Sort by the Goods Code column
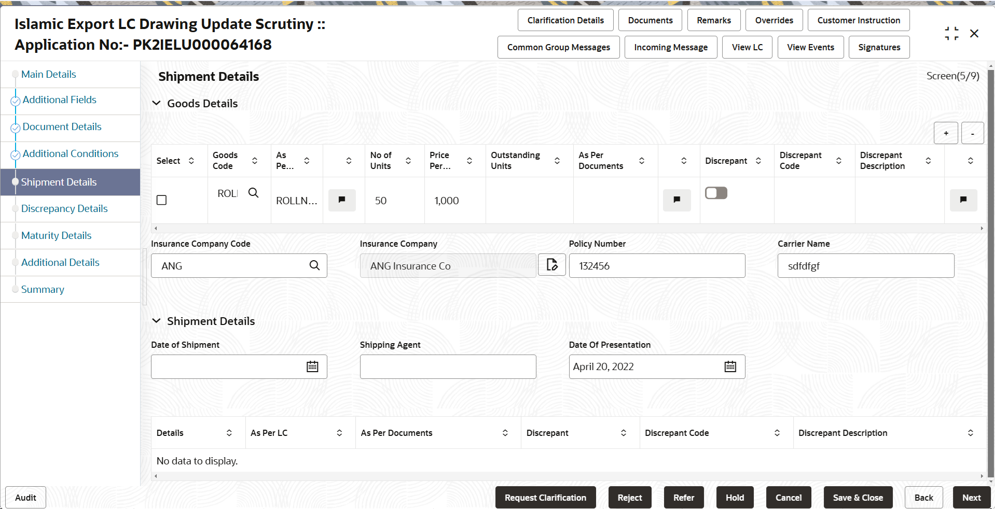Viewport: 995px width, 509px height. coord(255,161)
